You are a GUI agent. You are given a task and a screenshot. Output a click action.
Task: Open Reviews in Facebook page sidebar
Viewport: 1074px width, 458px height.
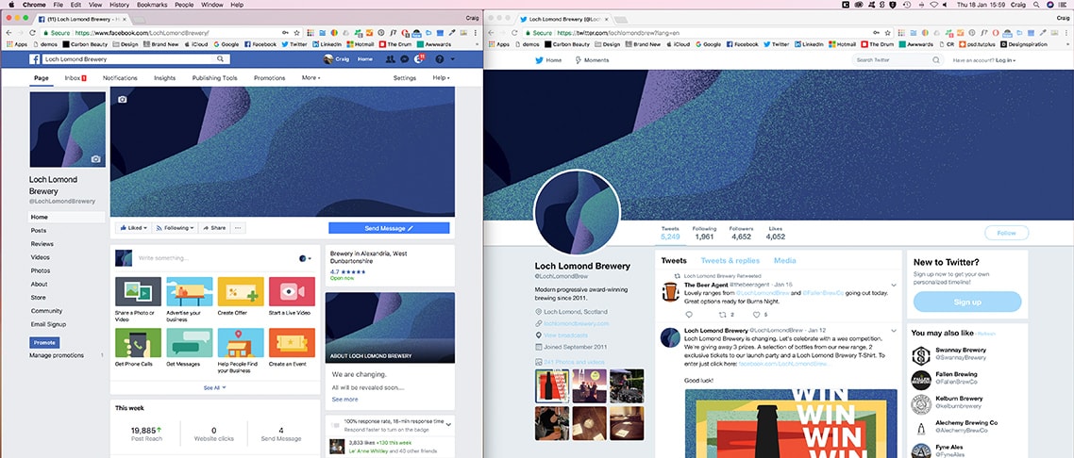(x=42, y=244)
